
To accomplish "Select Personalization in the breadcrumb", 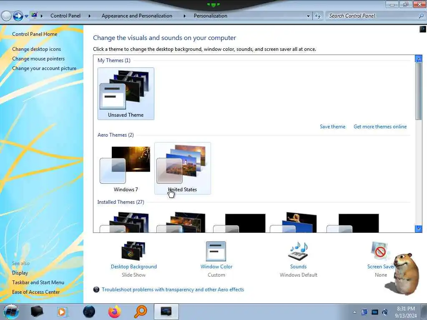I will pyautogui.click(x=210, y=16).
